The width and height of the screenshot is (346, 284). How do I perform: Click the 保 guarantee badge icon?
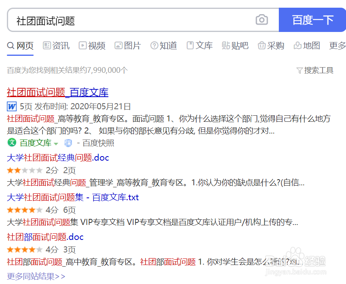click(x=68, y=143)
